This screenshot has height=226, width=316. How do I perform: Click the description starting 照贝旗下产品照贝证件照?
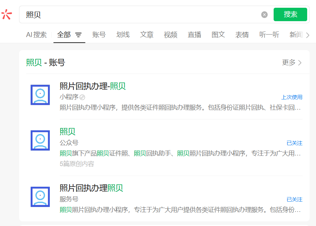[180, 153]
